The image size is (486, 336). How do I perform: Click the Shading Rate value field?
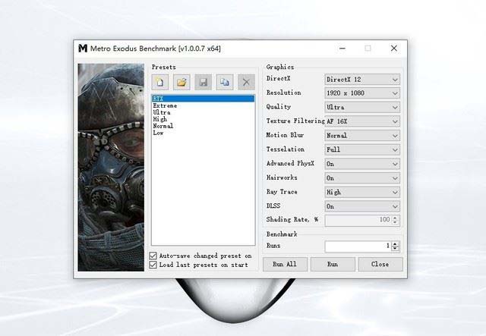[x=358, y=220]
